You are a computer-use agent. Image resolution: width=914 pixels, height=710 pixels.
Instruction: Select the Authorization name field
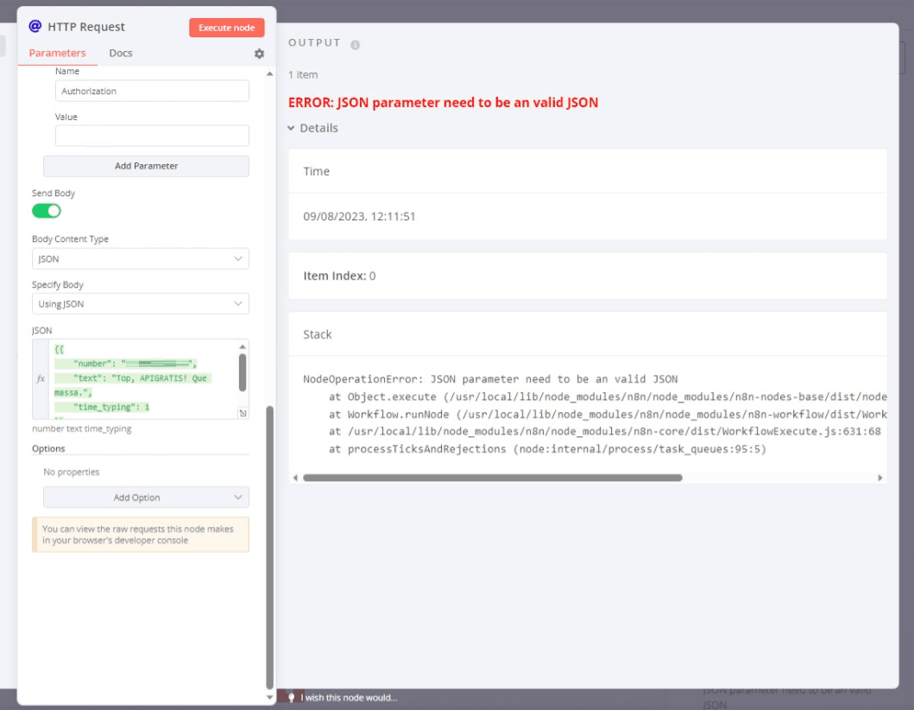[x=152, y=90]
